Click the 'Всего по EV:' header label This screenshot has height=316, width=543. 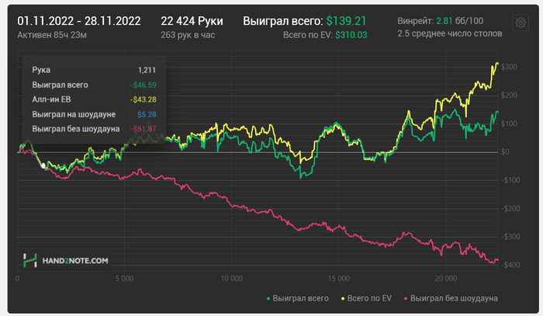click(x=308, y=35)
